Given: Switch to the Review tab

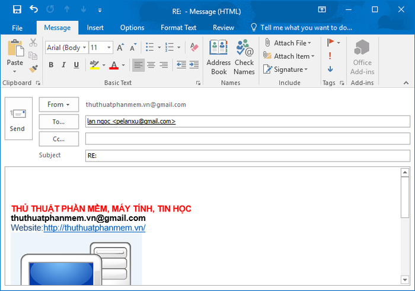Looking at the screenshot, I should pos(224,28).
